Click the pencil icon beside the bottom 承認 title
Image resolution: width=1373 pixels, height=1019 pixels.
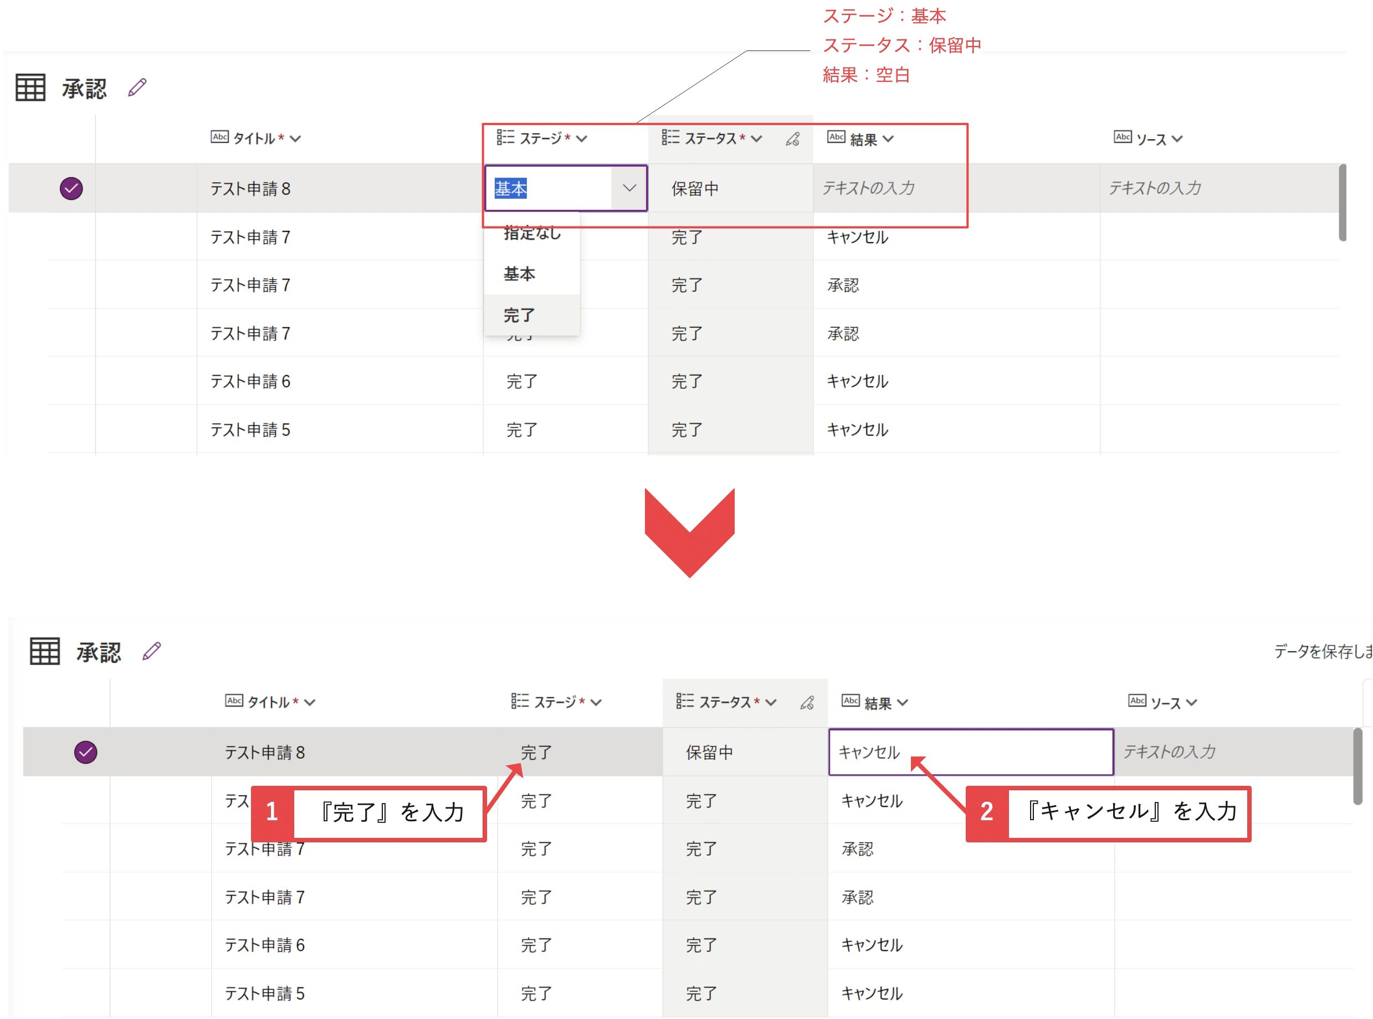(x=151, y=651)
